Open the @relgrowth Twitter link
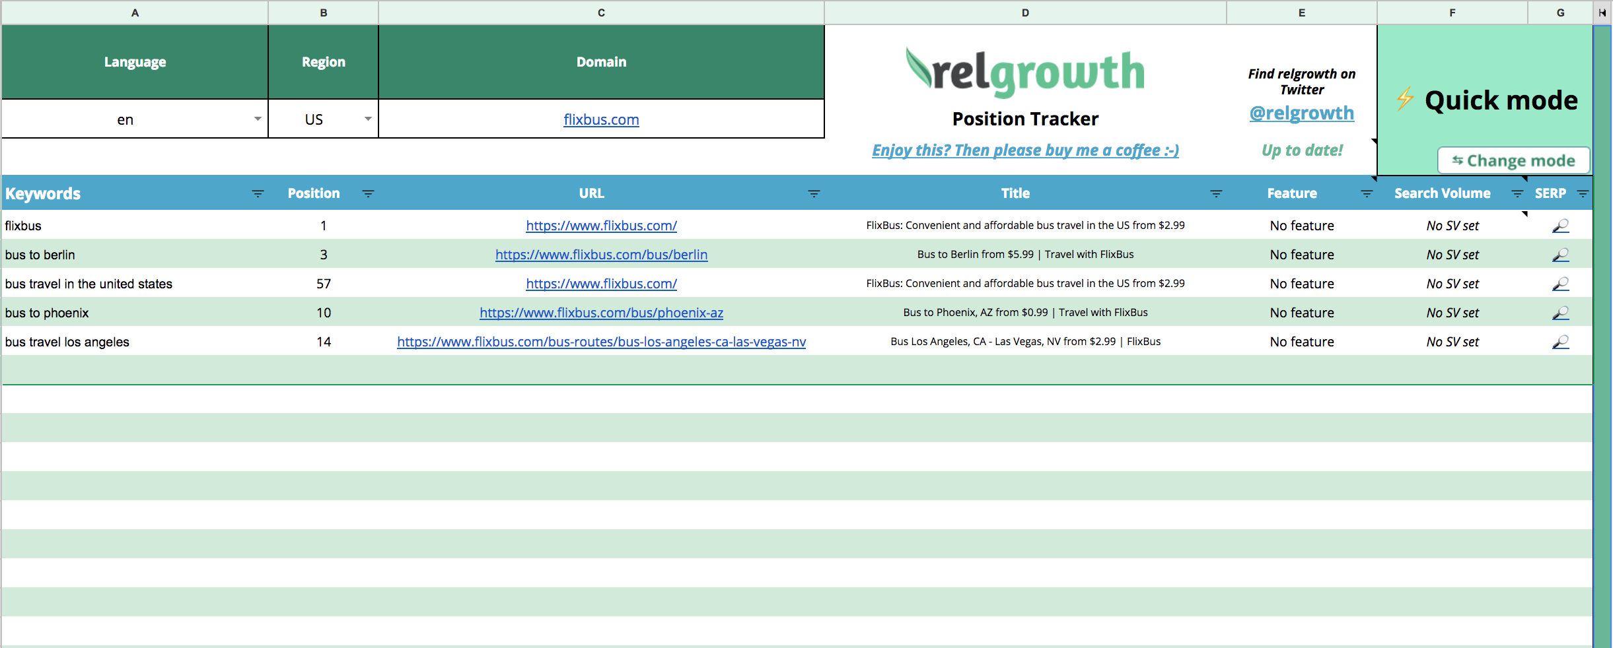This screenshot has width=1613, height=648. pyautogui.click(x=1301, y=113)
